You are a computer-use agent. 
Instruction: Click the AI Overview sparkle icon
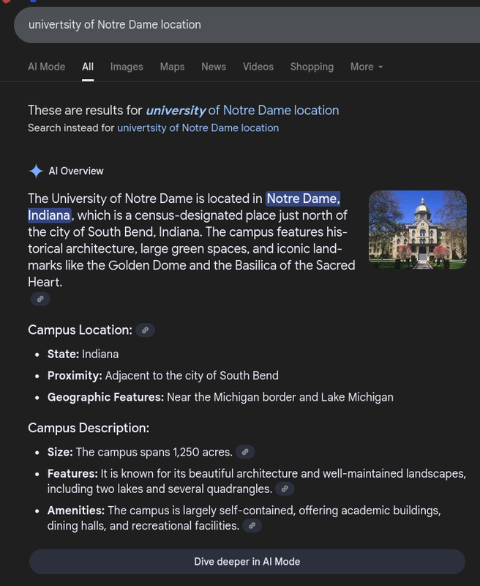click(36, 171)
